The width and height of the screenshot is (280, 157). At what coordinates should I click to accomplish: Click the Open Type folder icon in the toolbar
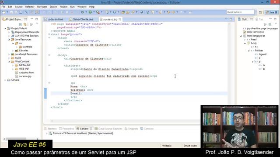pos(123,12)
